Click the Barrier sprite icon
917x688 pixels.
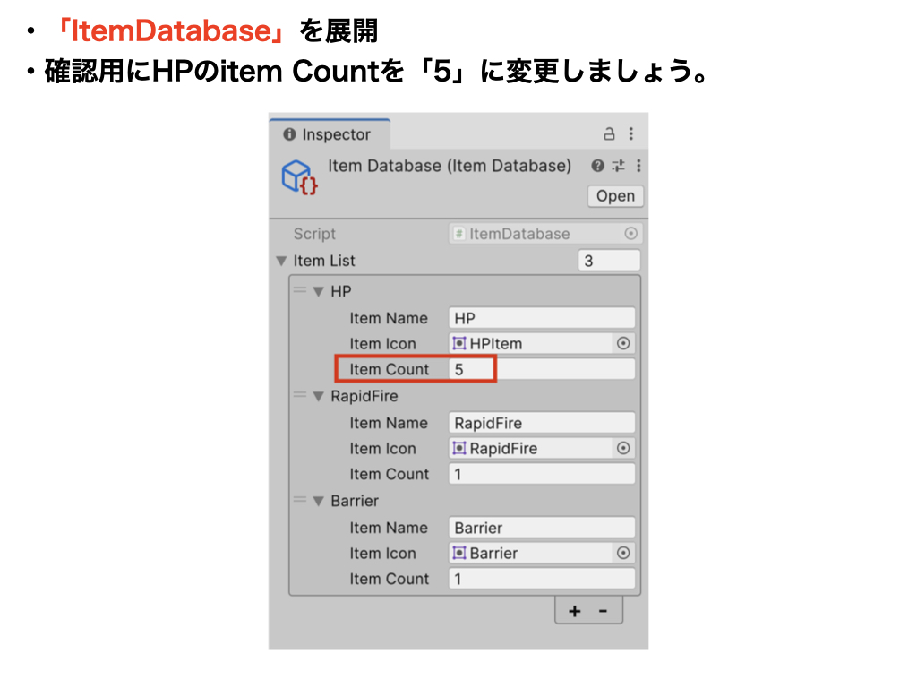[x=459, y=552]
